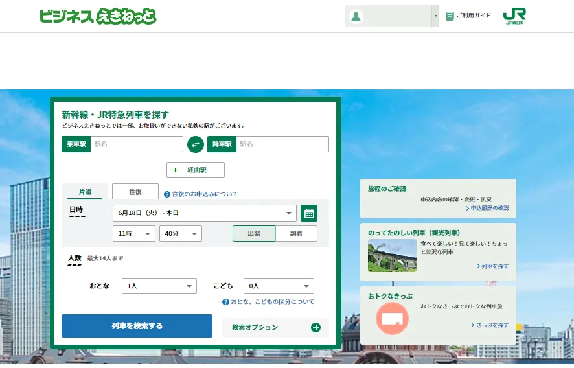Click the 乗車駅 station name field
Image resolution: width=574 pixels, height=368 pixels.
tap(137, 144)
